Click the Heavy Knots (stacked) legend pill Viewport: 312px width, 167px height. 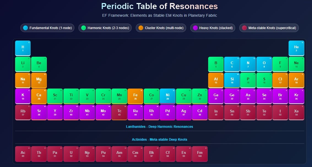point(213,28)
